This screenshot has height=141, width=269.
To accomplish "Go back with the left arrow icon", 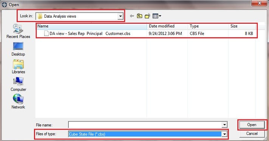I will pos(132,16).
